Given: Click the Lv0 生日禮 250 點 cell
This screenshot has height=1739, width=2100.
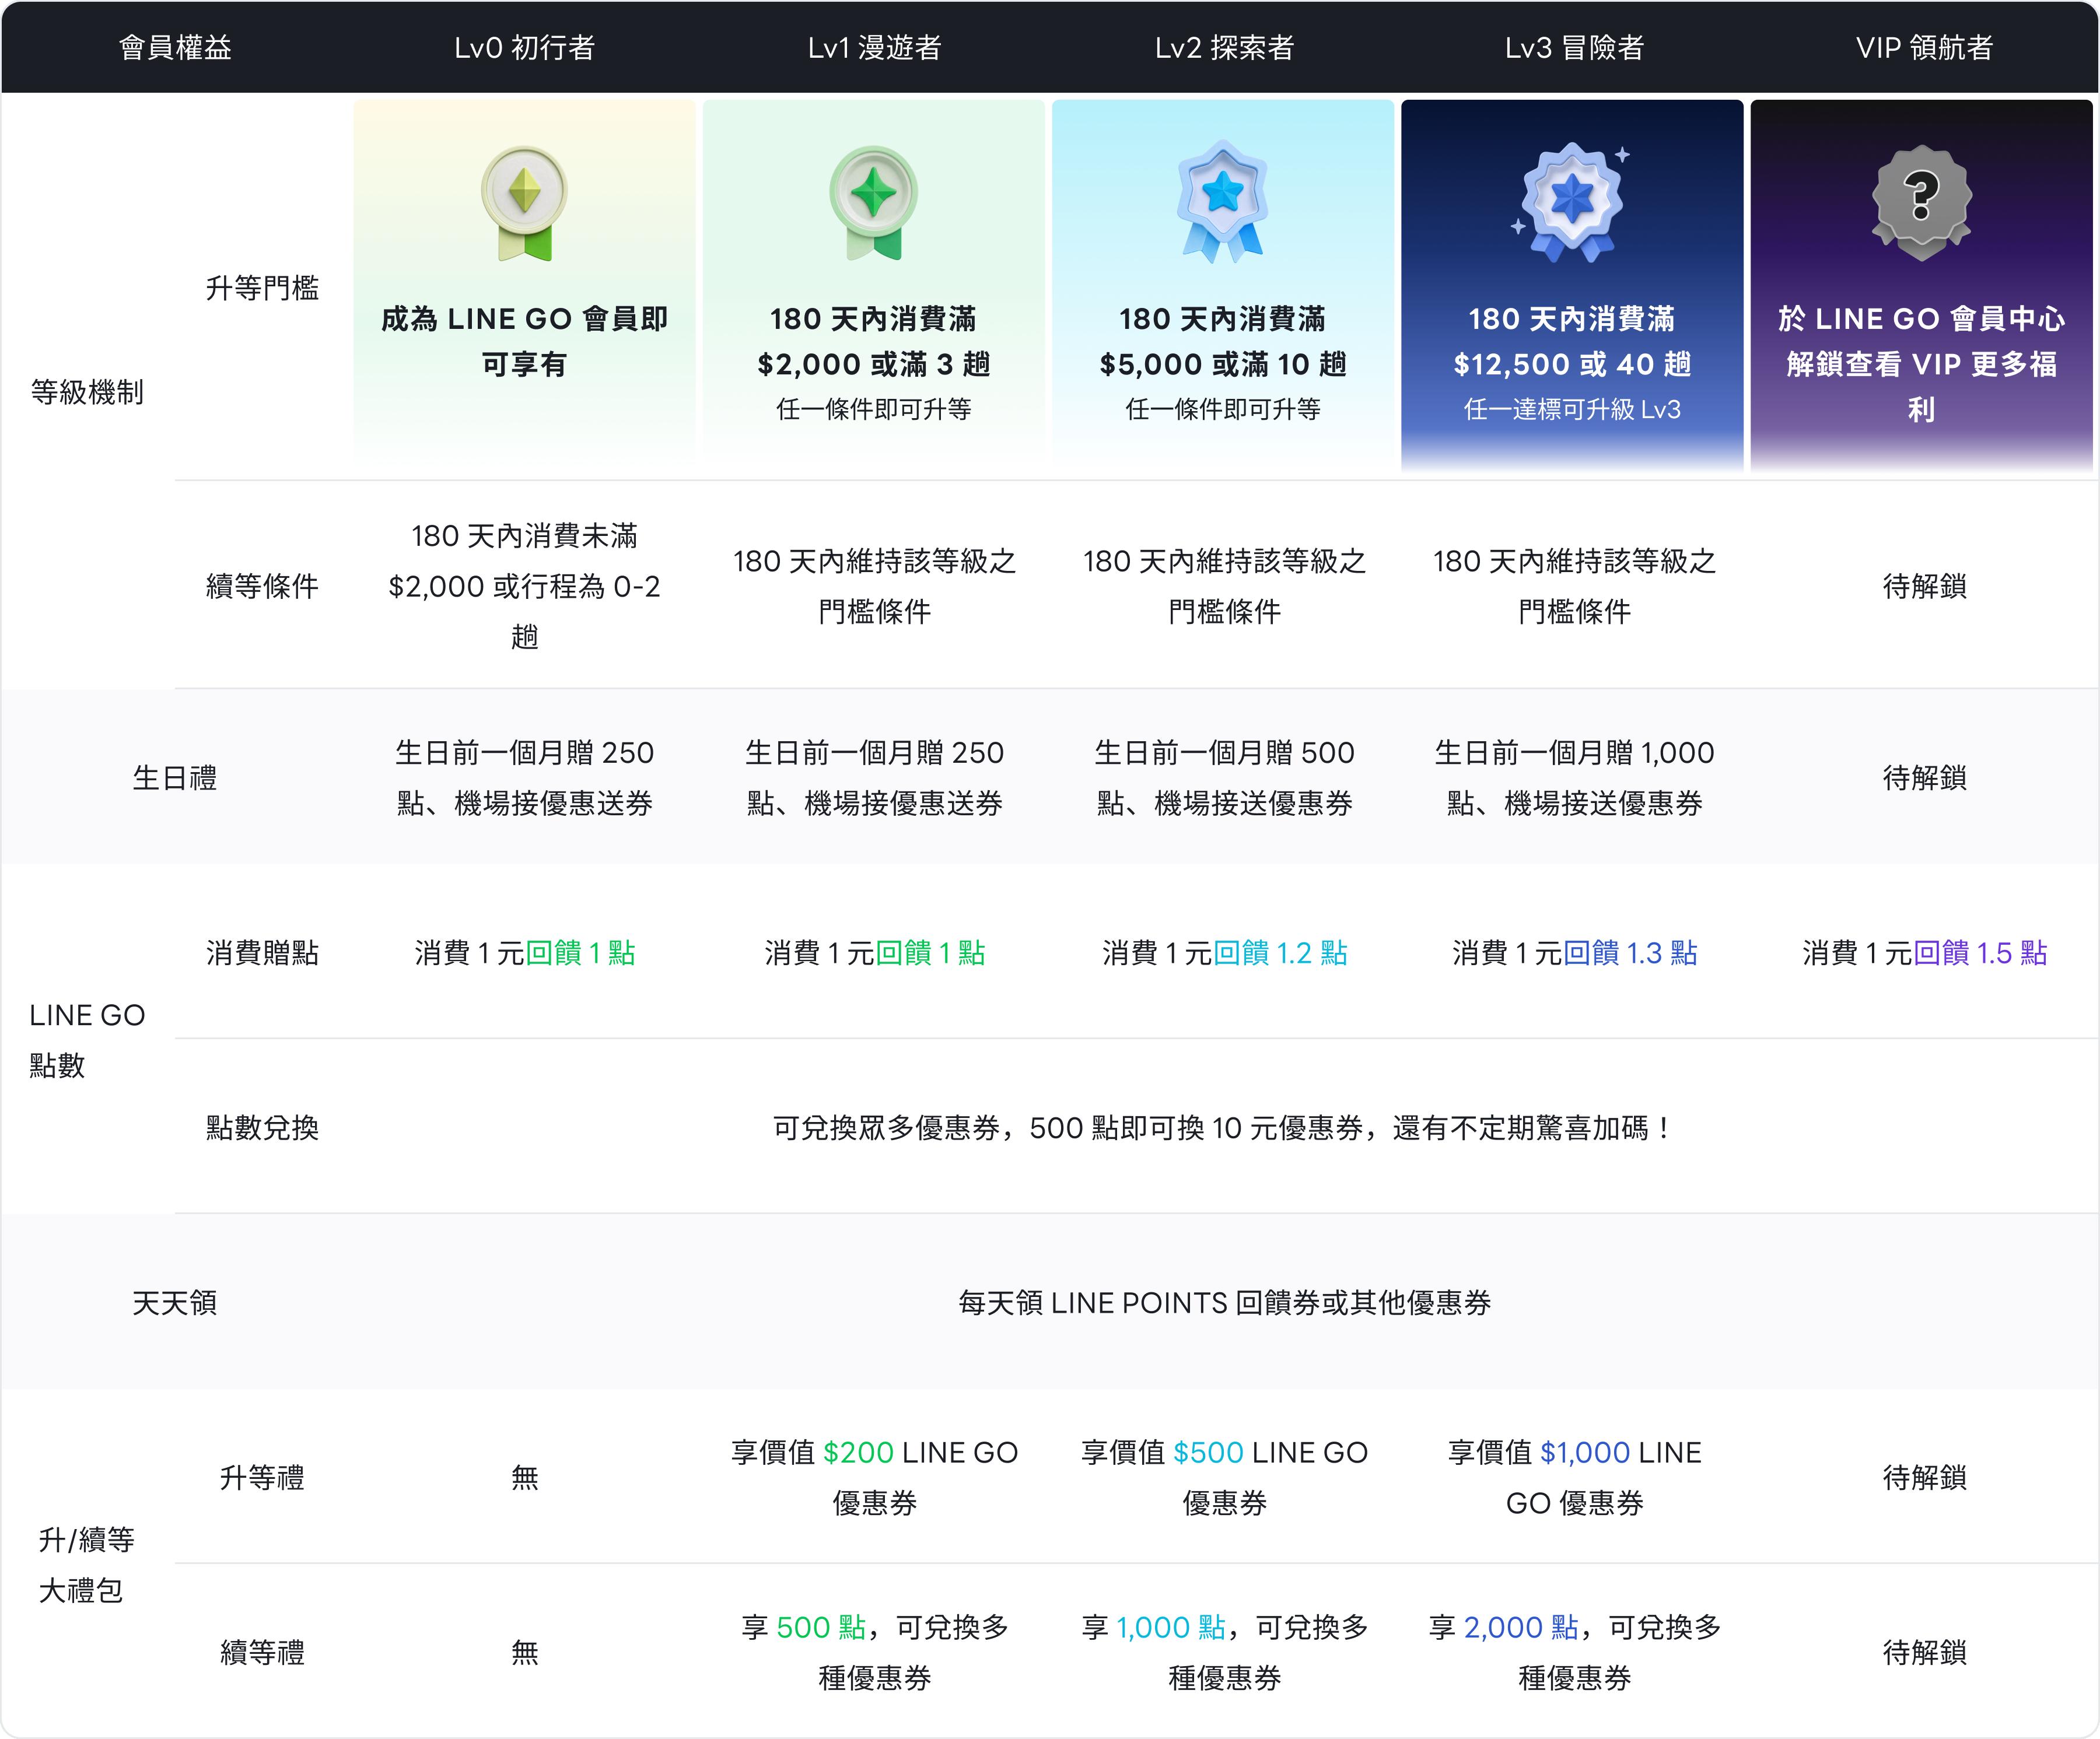Looking at the screenshot, I should (x=524, y=777).
